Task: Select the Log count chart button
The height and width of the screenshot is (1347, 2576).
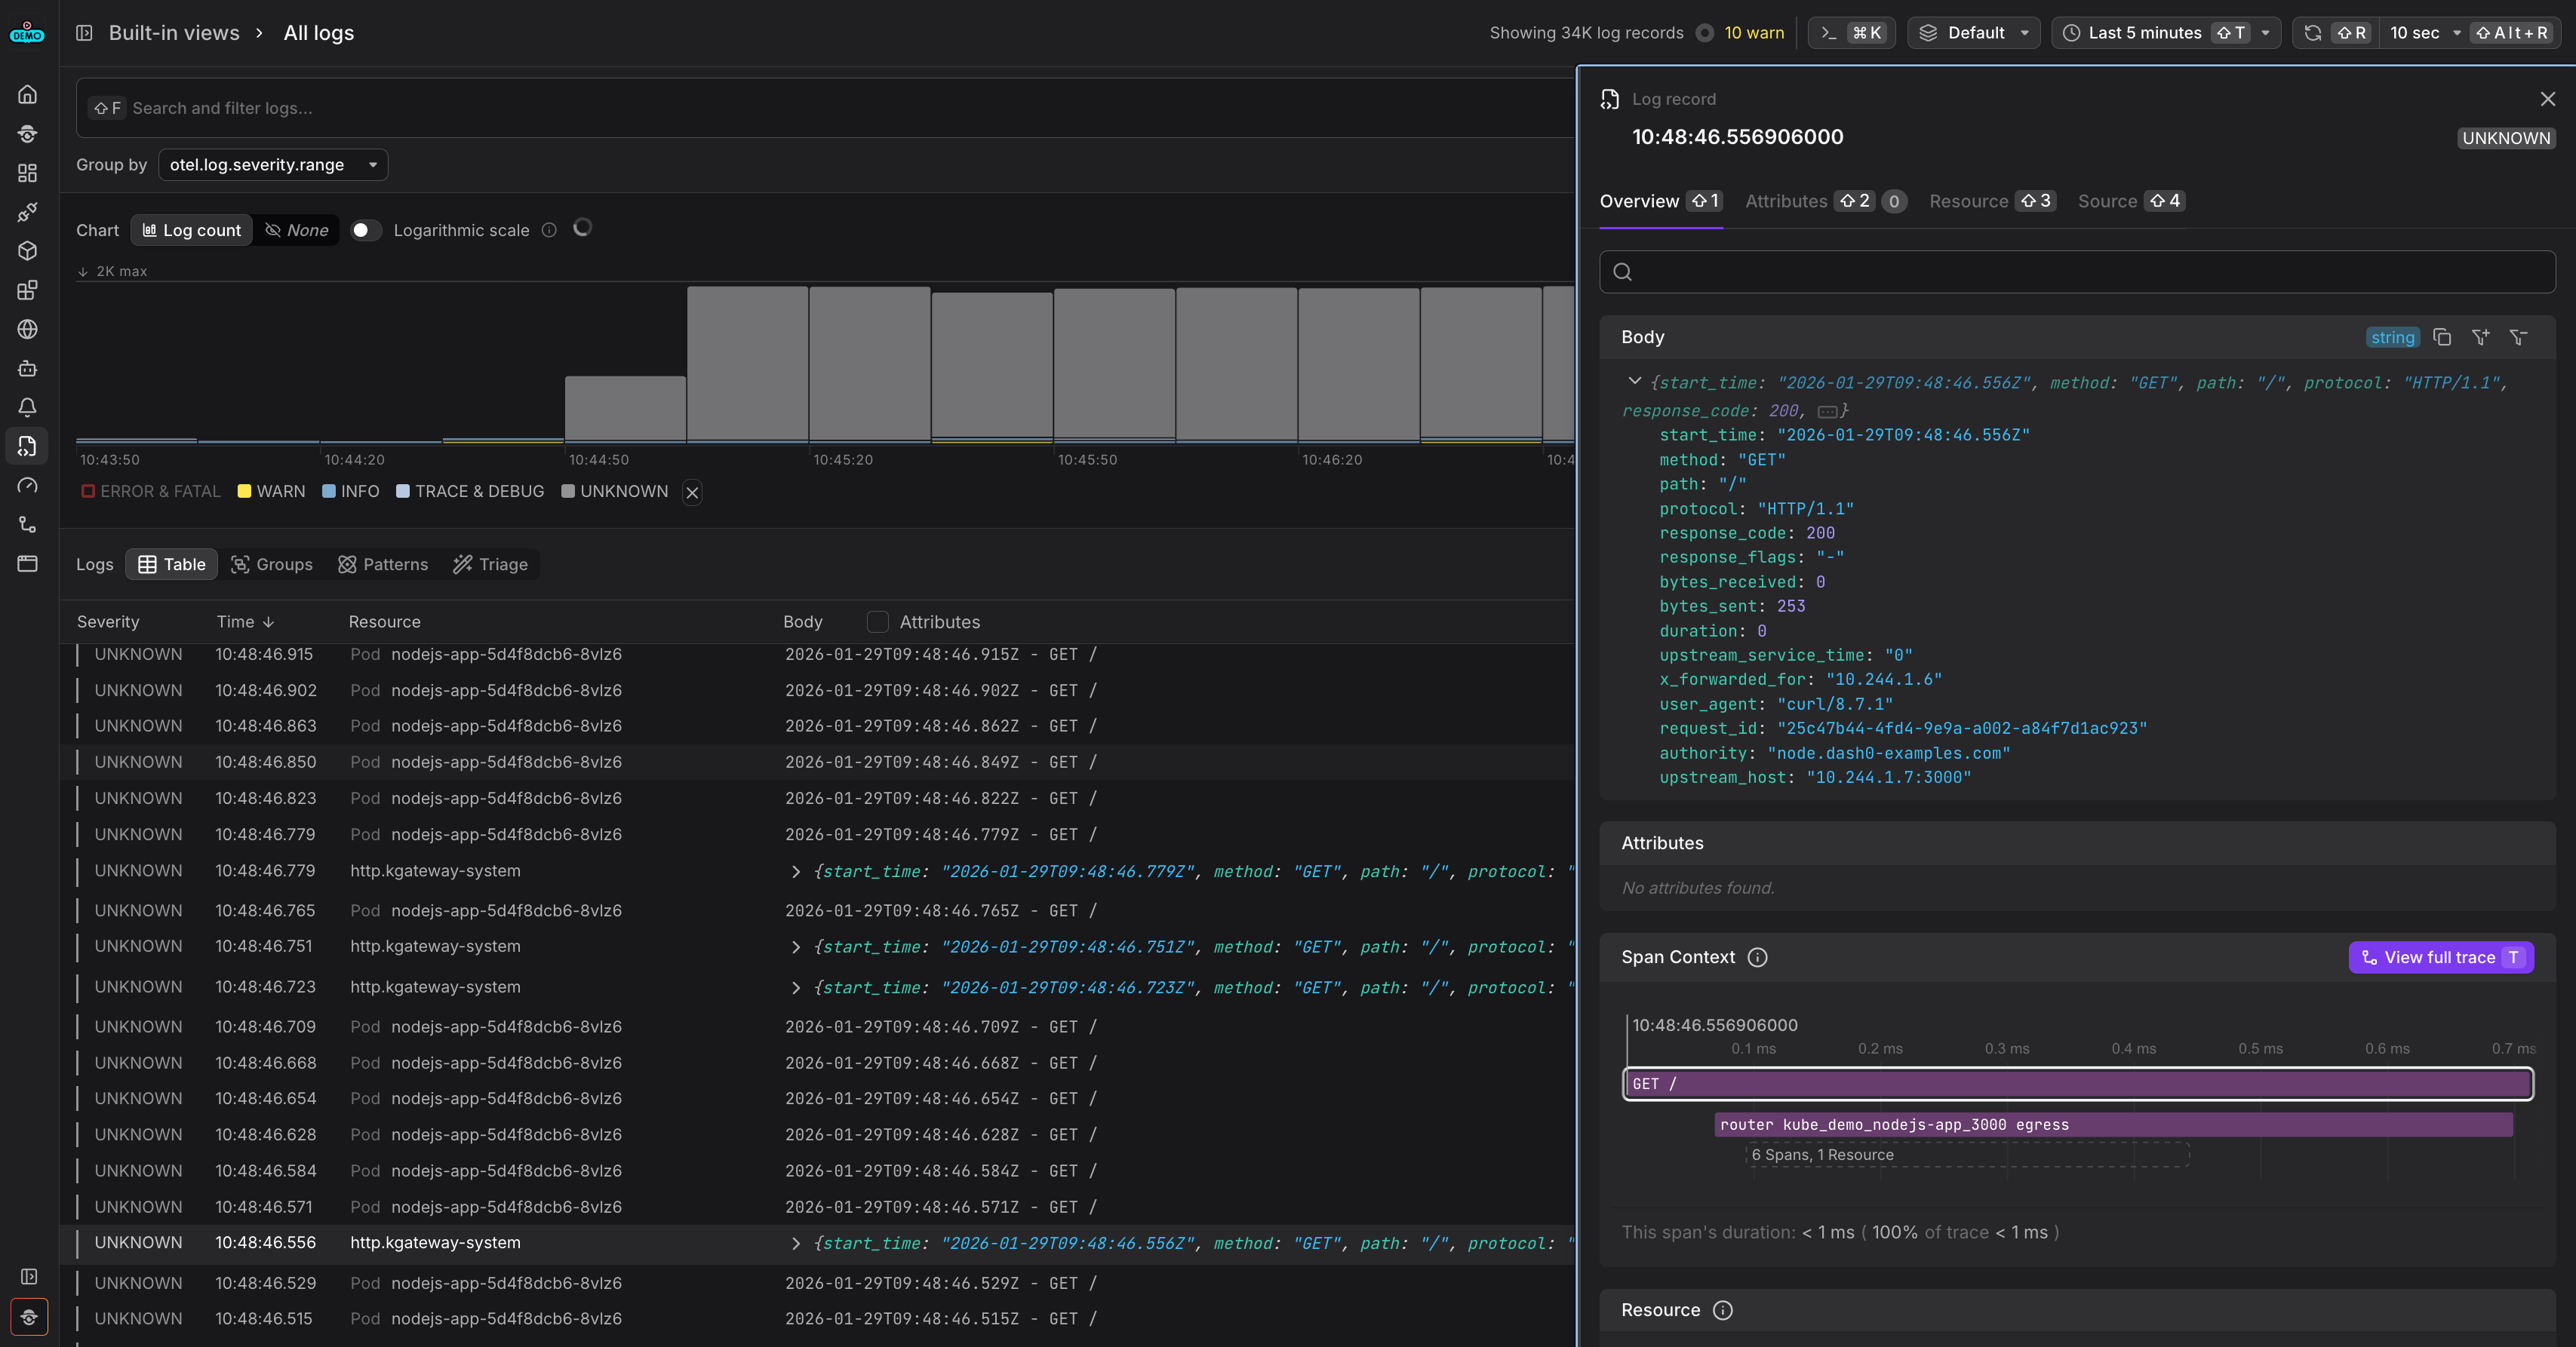Action: coord(192,230)
